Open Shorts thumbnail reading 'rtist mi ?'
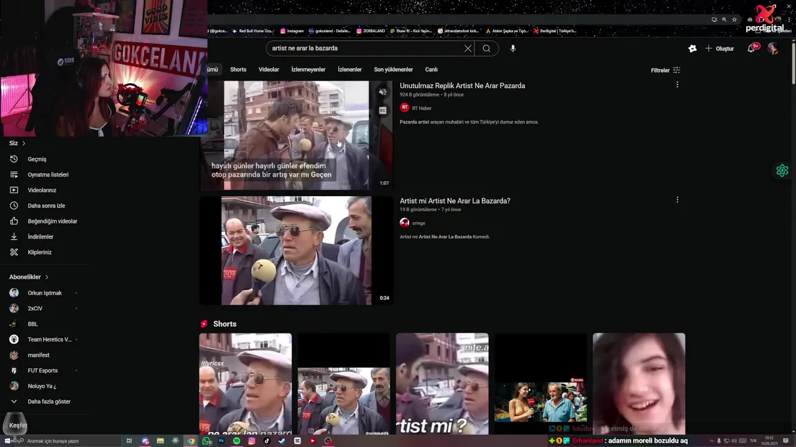 pyautogui.click(x=442, y=384)
